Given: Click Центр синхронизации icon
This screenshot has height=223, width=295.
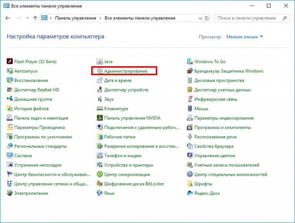Looking at the screenshot, I should pos(100,174).
